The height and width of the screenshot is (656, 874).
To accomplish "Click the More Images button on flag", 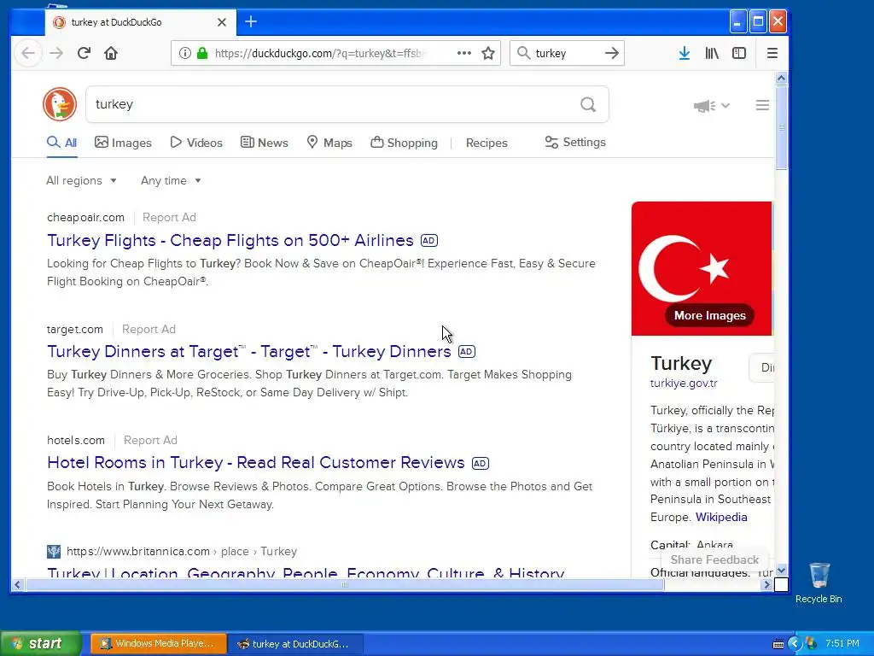I will (x=709, y=315).
